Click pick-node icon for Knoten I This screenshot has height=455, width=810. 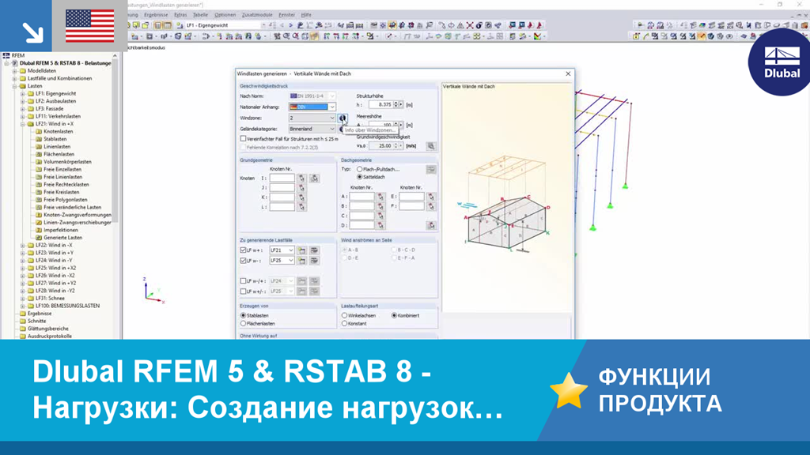click(x=301, y=178)
